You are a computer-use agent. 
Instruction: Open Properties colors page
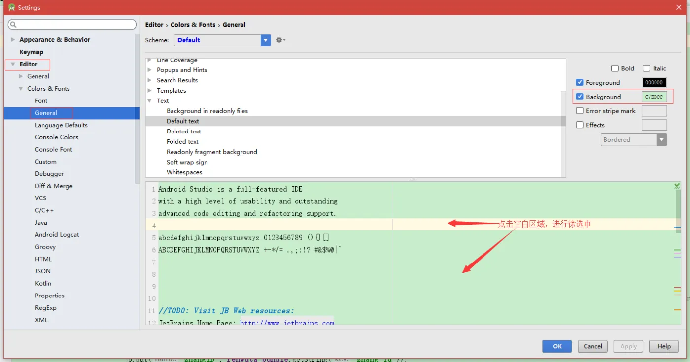[x=49, y=296]
